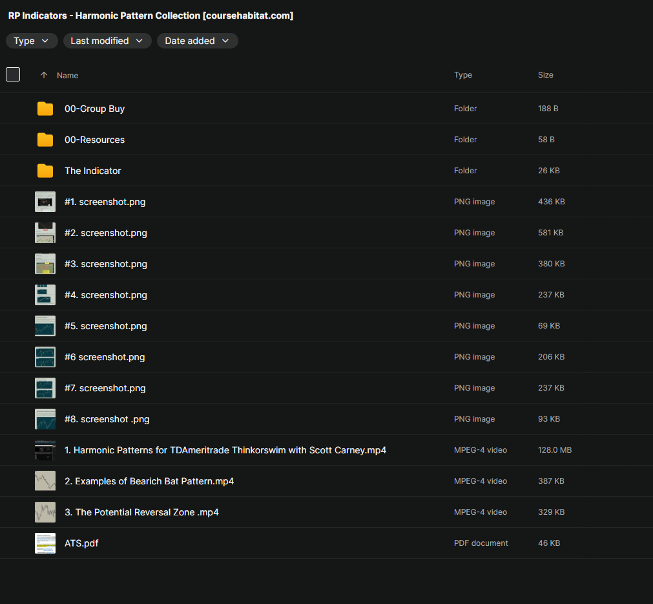Click #1. screenshot.png thumbnail
Viewport: 653px width, 604px height.
click(x=45, y=202)
